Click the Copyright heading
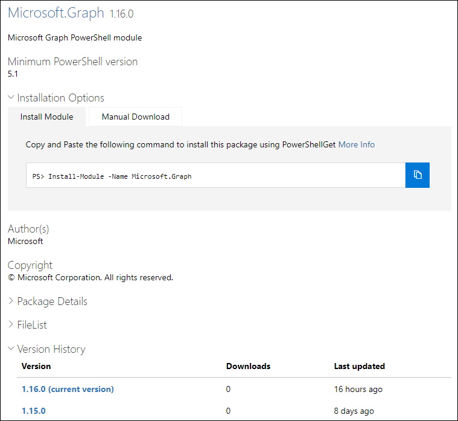Image resolution: width=458 pixels, height=421 pixels. 30,265
